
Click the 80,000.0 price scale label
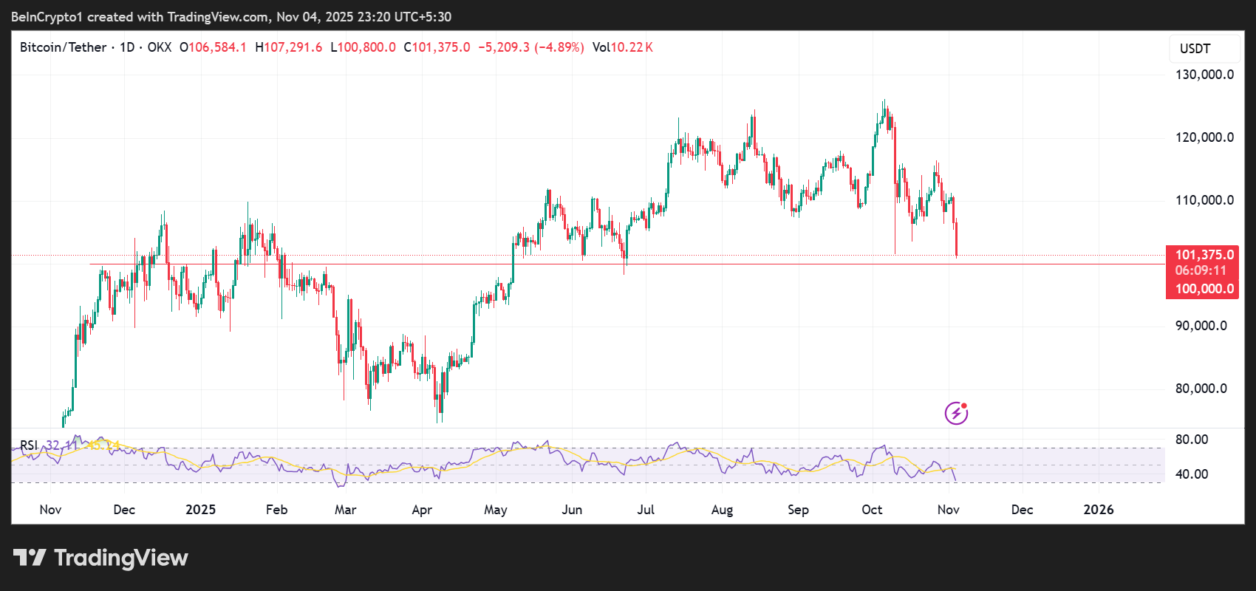pos(1201,389)
